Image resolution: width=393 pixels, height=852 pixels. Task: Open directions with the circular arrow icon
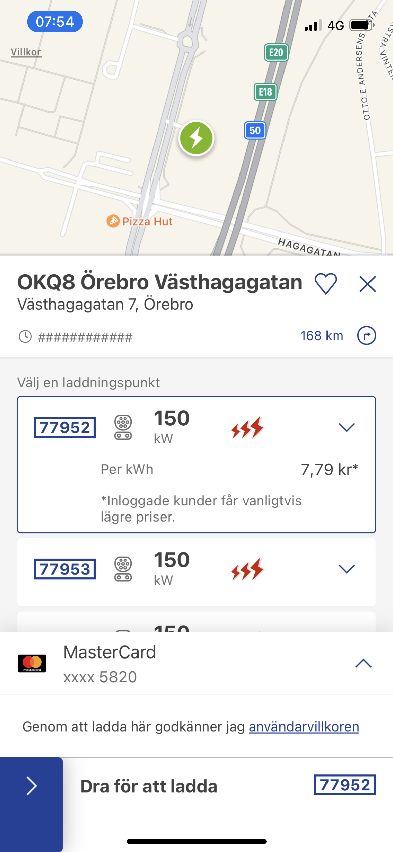tap(366, 335)
